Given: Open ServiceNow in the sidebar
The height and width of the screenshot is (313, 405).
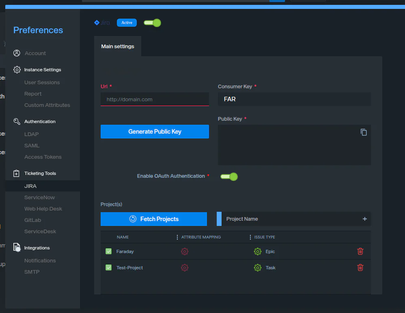Looking at the screenshot, I should 39,198.
